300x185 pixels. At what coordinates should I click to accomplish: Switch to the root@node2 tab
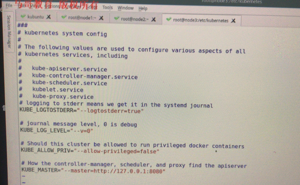point(135,19)
